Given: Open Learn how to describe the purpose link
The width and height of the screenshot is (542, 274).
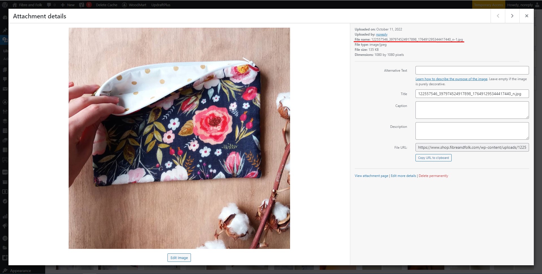Looking at the screenshot, I should point(451,79).
